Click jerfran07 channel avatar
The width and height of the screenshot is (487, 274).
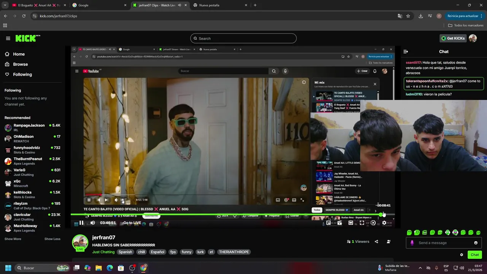coord(80,243)
